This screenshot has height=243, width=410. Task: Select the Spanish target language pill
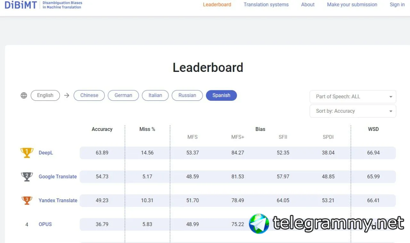(221, 95)
